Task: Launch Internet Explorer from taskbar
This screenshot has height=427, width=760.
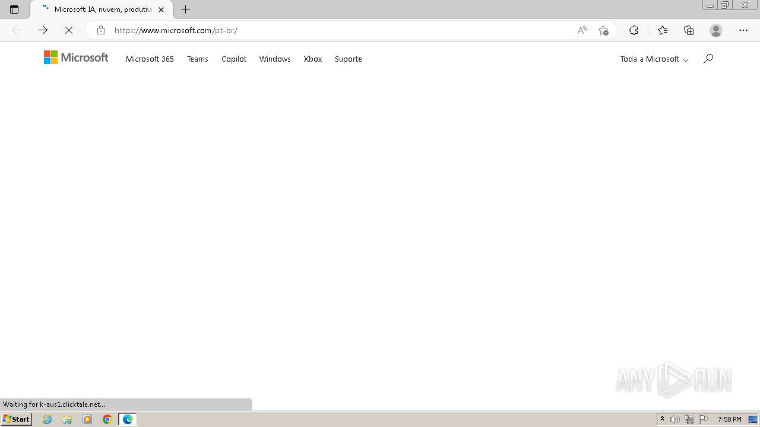Action: (x=47, y=419)
